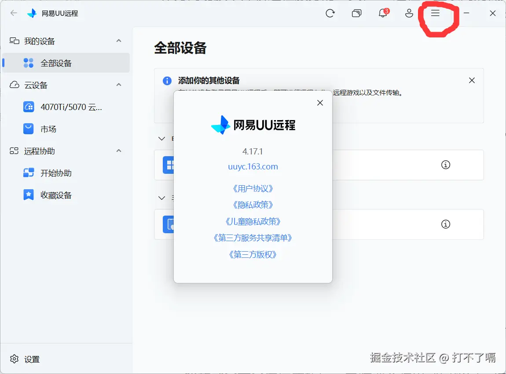Image resolution: width=506 pixels, height=374 pixels.
Task: Collapse the second device group chevron
Action: click(x=161, y=198)
